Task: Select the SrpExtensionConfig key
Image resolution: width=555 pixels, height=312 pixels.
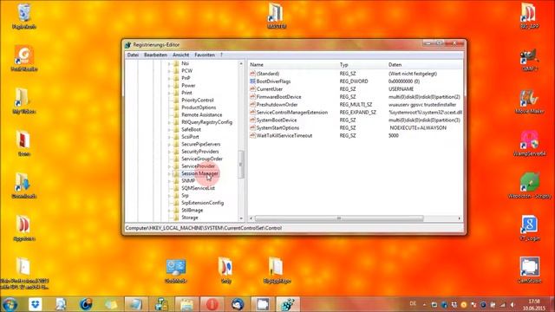Action: tap(202, 203)
